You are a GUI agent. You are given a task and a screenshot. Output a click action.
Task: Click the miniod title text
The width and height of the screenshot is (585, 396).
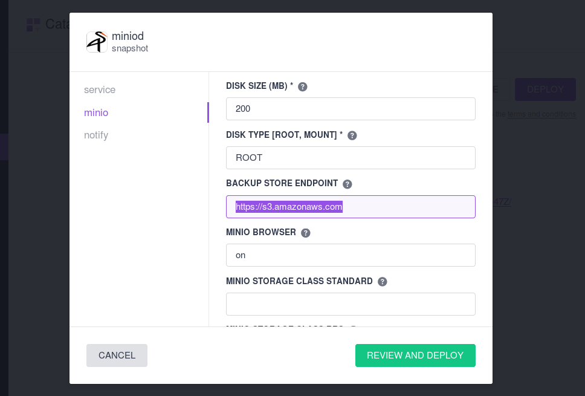[128, 36]
